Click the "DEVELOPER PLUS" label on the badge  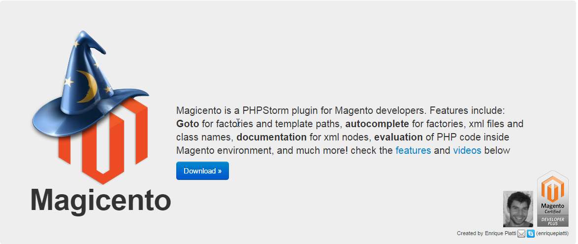pyautogui.click(x=552, y=220)
